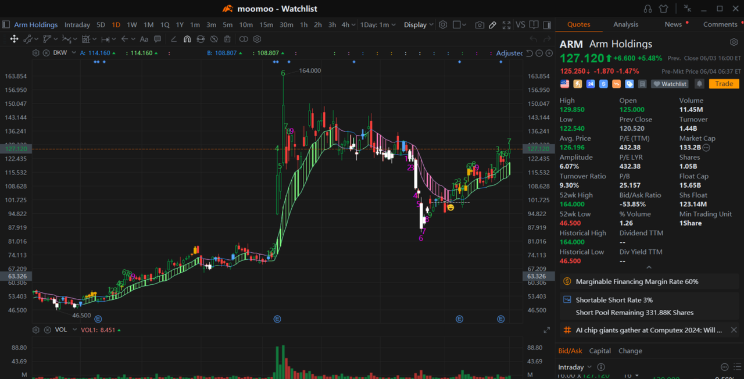The width and height of the screenshot is (744, 379).
Task: Select the 1M monthly timeframe
Action: [149, 25]
